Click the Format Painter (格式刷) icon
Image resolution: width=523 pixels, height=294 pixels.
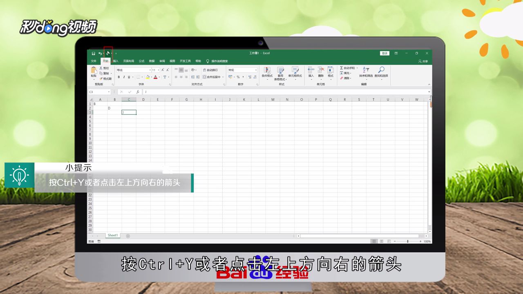(101, 78)
